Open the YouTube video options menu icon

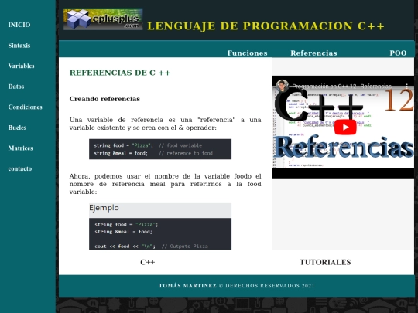coord(407,87)
